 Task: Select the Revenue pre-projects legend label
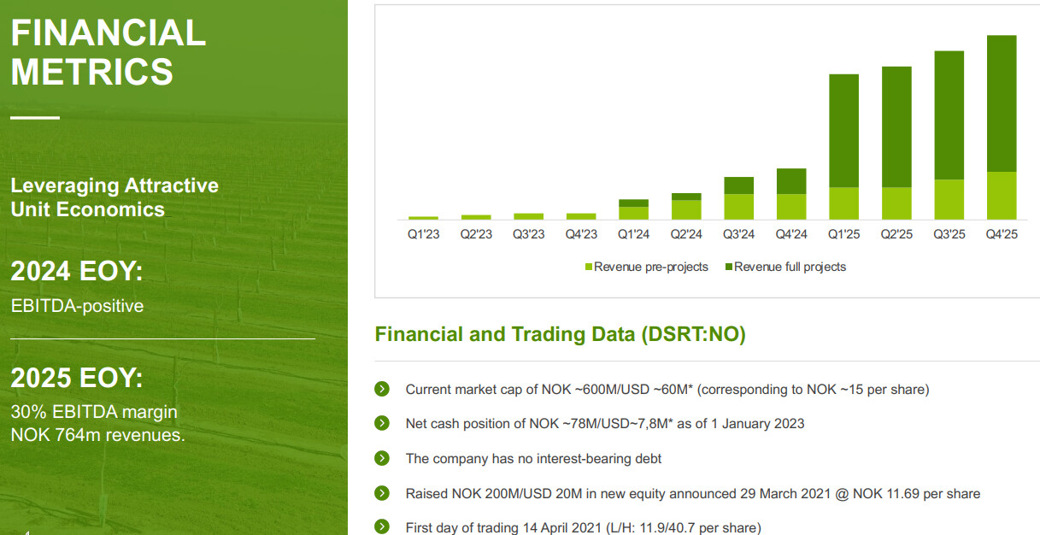[651, 267]
